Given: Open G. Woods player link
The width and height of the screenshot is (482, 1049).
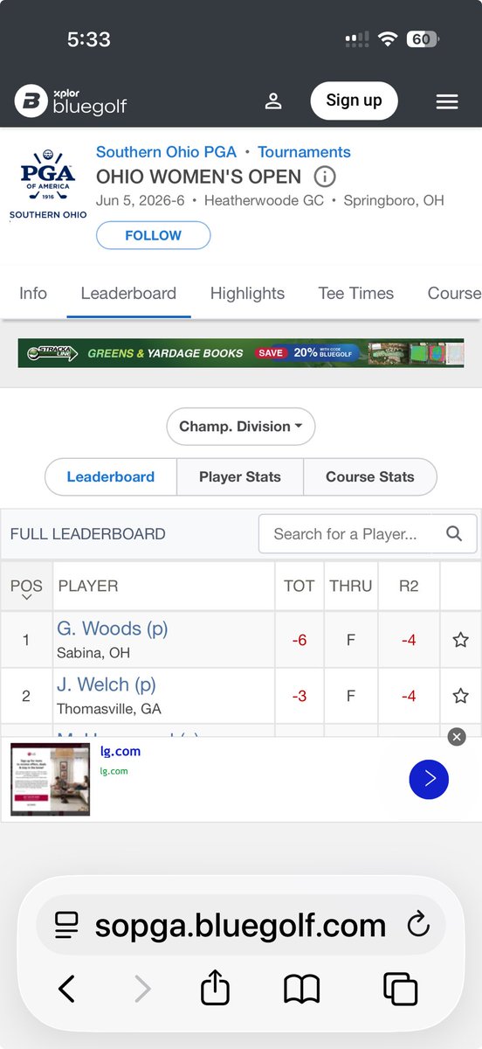Looking at the screenshot, I should (113, 629).
